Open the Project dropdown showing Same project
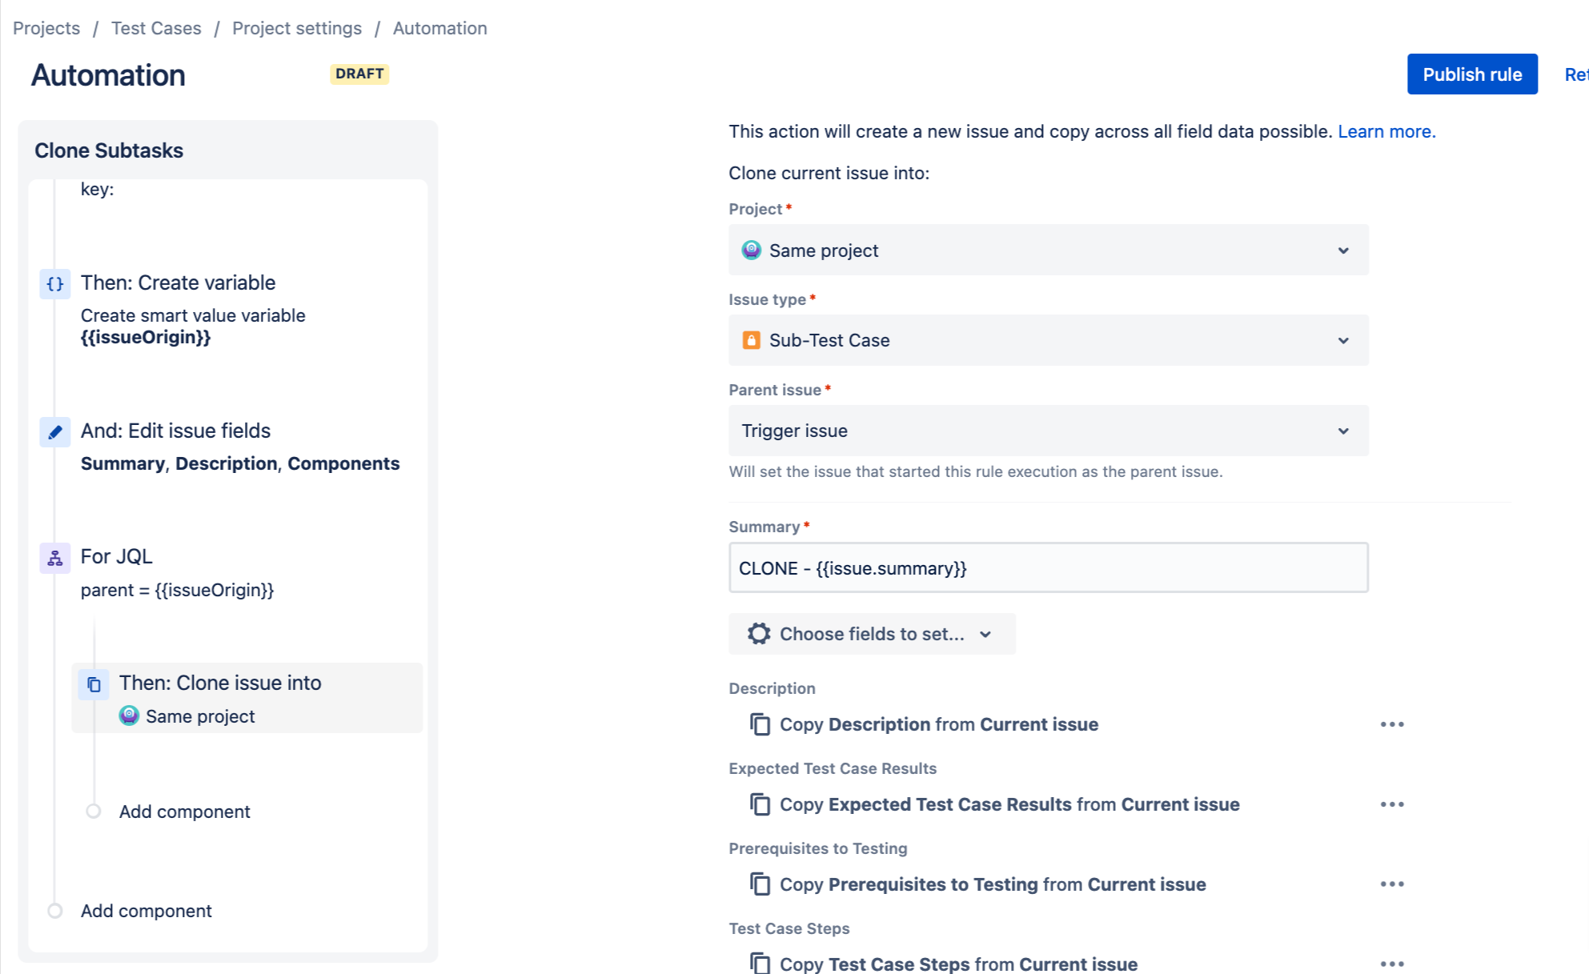The width and height of the screenshot is (1589, 974). (x=1343, y=250)
